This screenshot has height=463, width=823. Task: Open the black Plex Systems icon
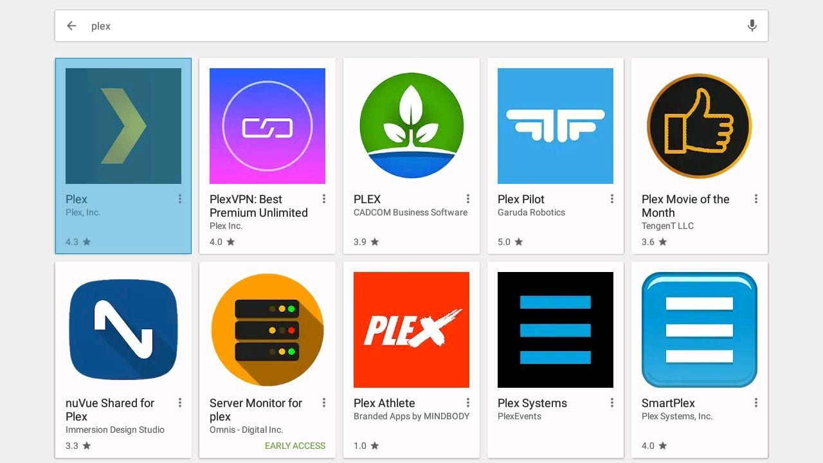pos(556,330)
